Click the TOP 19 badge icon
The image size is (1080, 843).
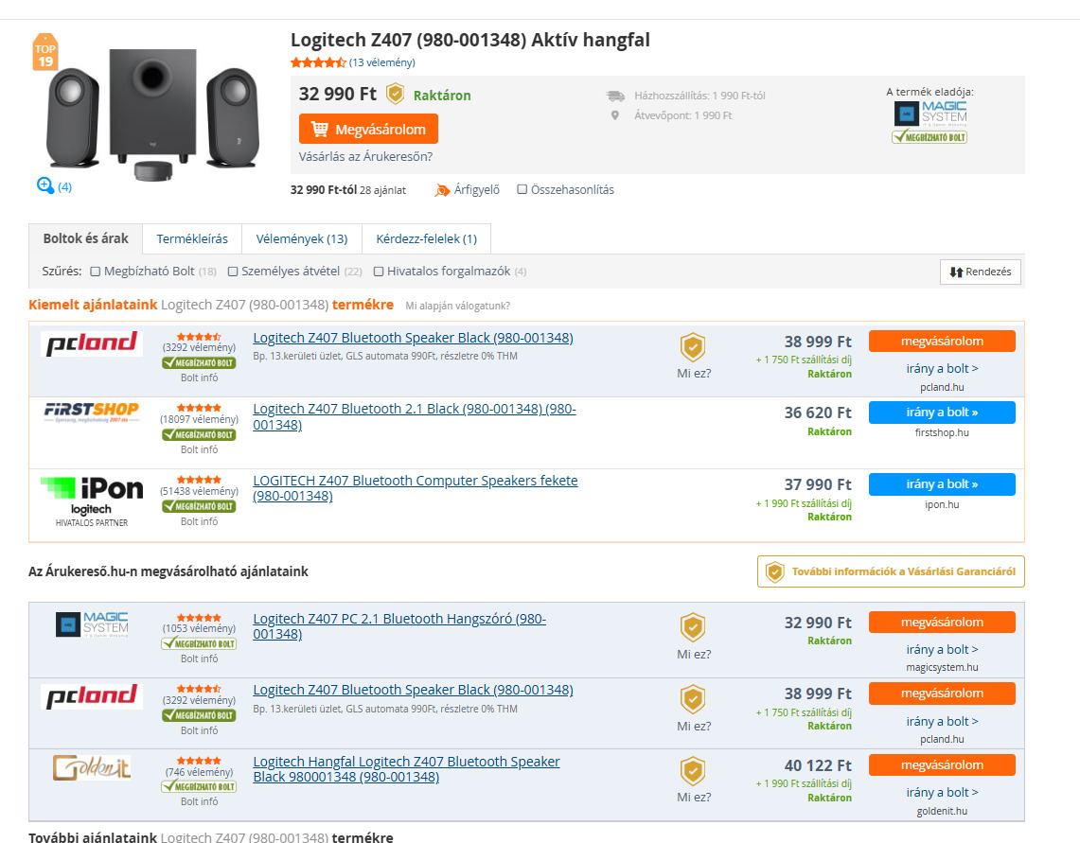44,54
